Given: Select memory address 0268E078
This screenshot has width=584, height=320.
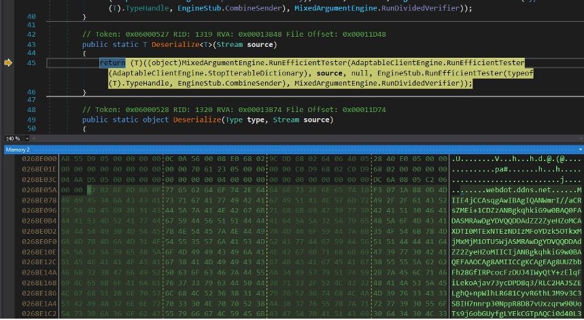Looking at the screenshot, I should click(39, 200).
